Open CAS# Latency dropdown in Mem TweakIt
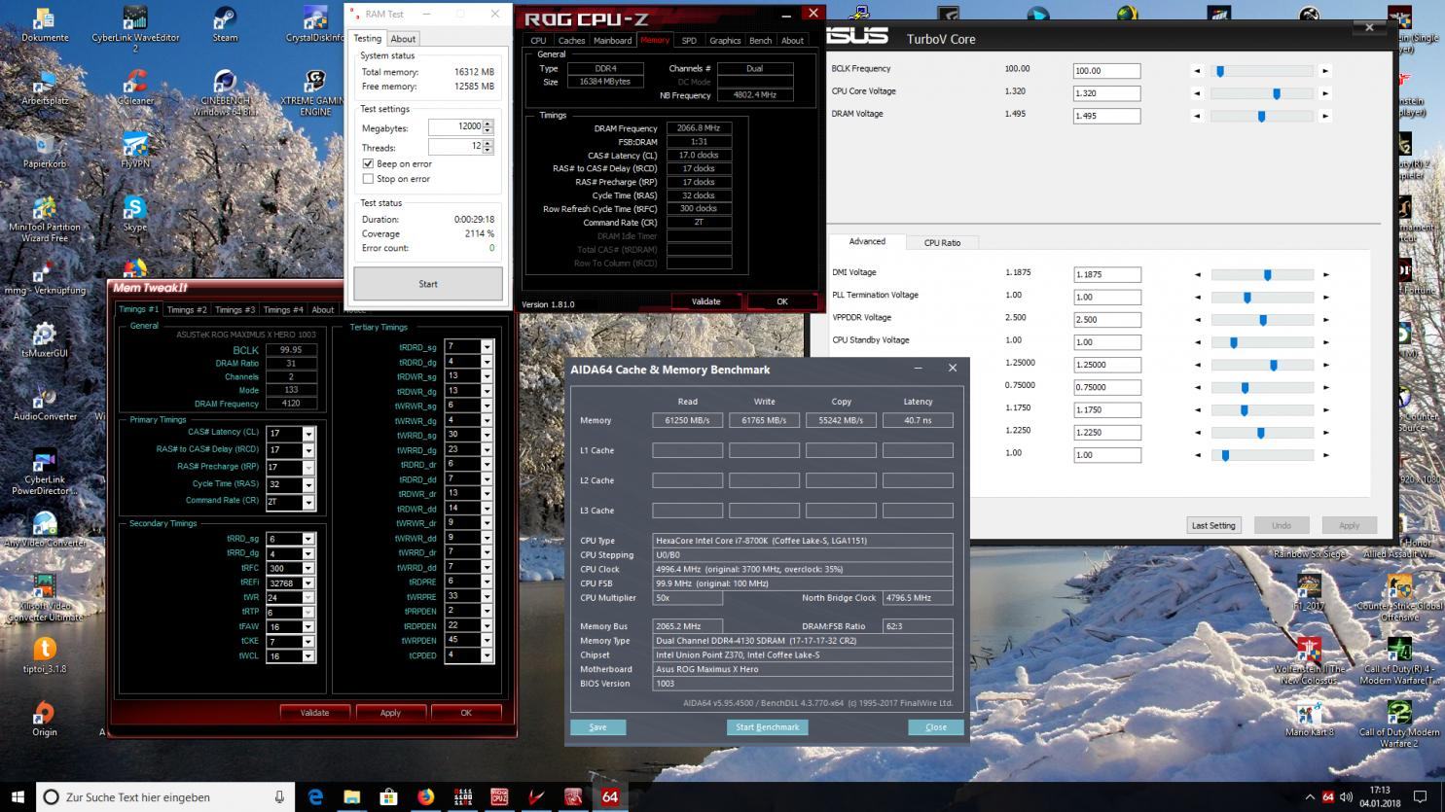The height and width of the screenshot is (812, 1445). tap(308, 434)
